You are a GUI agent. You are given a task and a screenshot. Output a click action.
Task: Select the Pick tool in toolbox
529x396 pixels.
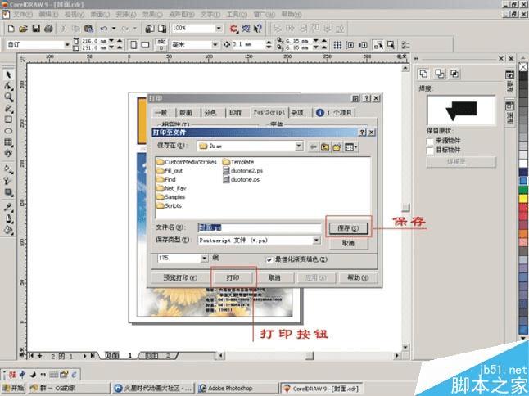coord(8,74)
